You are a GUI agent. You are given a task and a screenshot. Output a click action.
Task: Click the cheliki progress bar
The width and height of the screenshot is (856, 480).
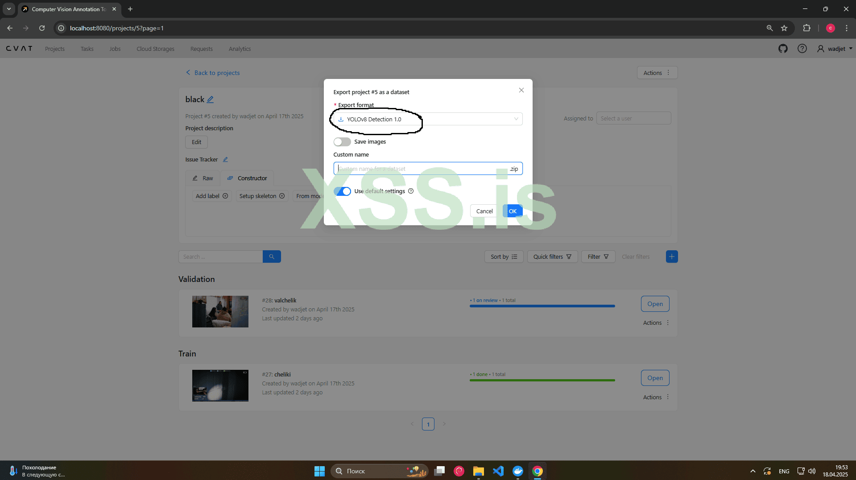[x=542, y=380]
